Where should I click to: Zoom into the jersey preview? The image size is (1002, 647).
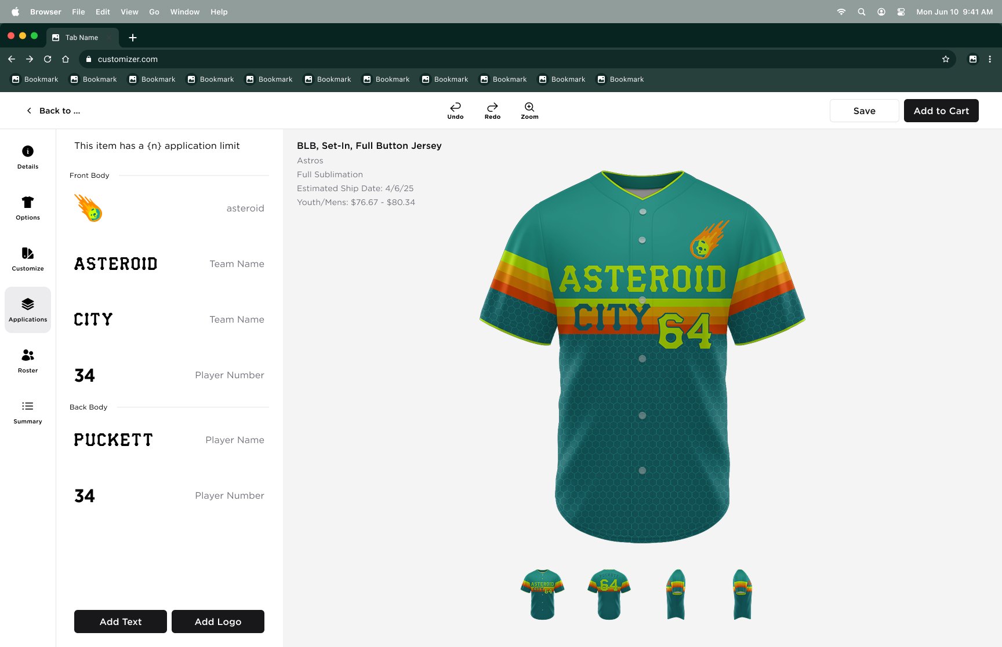529,110
